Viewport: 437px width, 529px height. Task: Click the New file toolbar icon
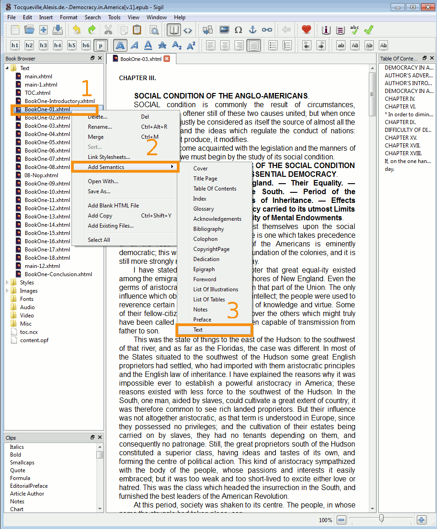15,30
